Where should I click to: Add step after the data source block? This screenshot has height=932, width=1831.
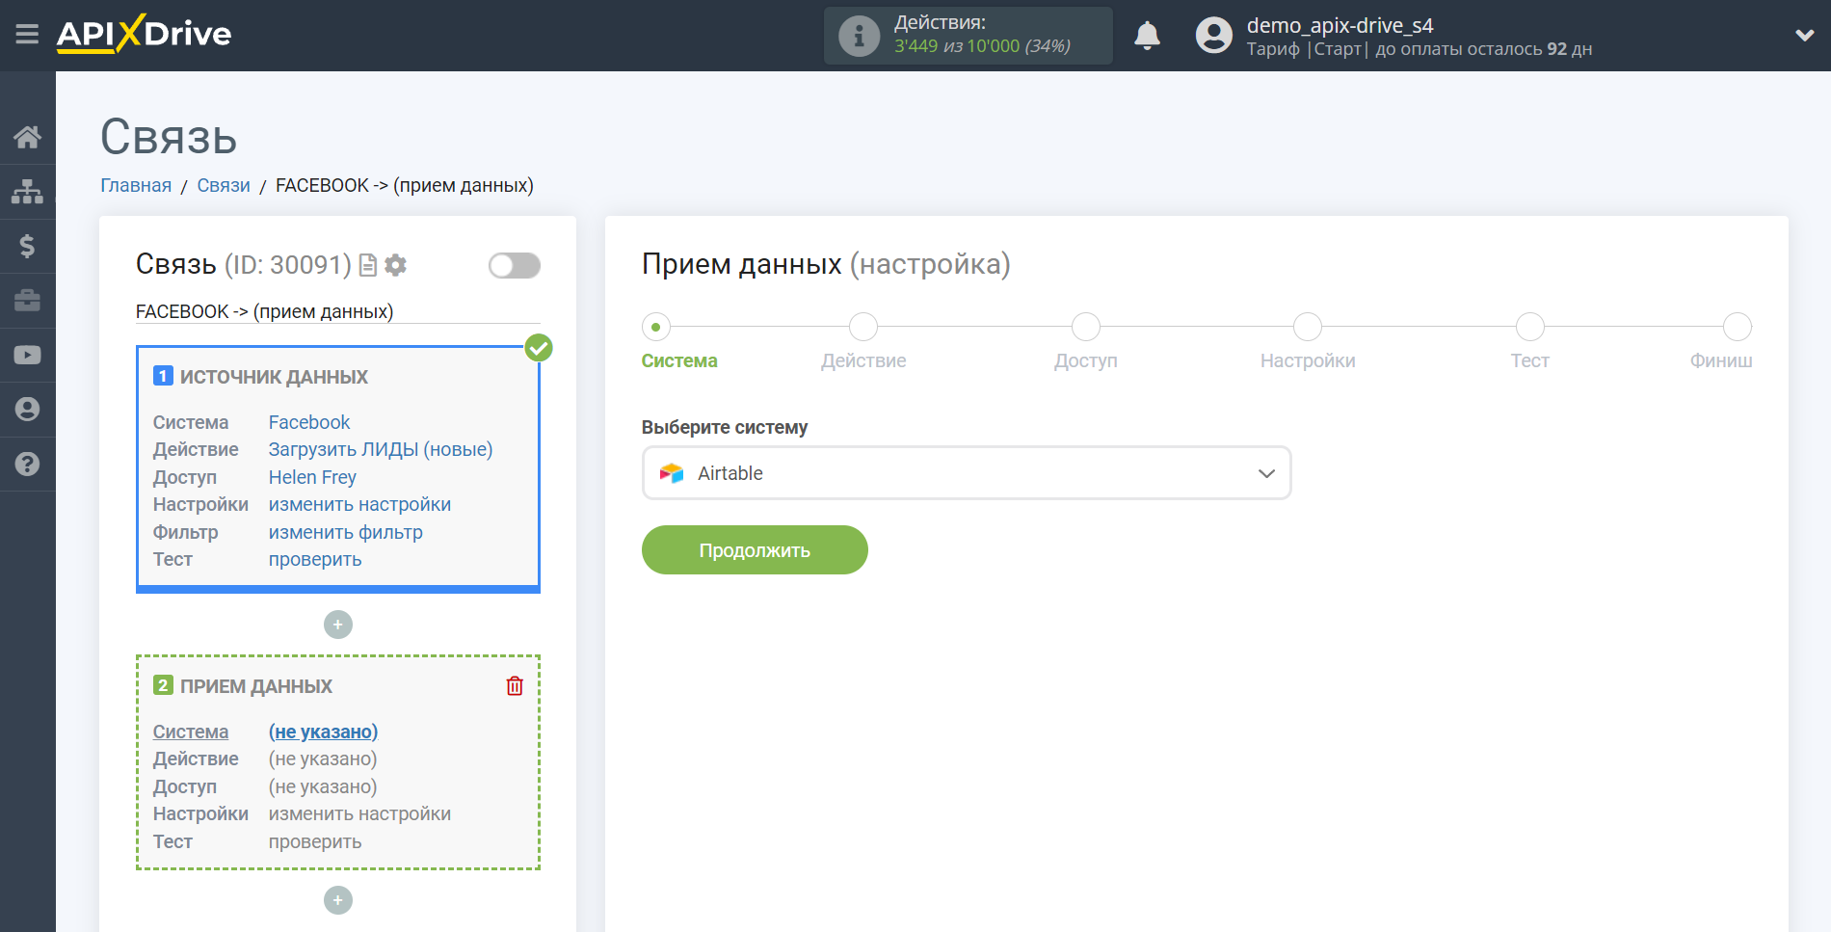pos(338,625)
